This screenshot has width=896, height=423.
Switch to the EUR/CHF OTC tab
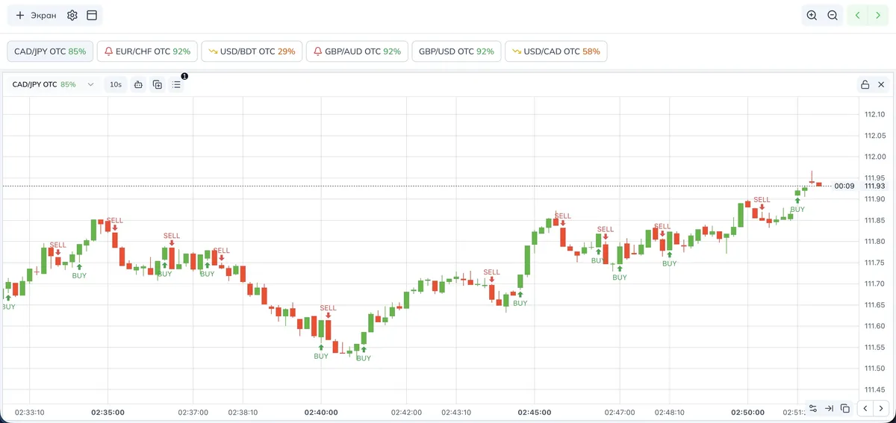click(x=148, y=51)
